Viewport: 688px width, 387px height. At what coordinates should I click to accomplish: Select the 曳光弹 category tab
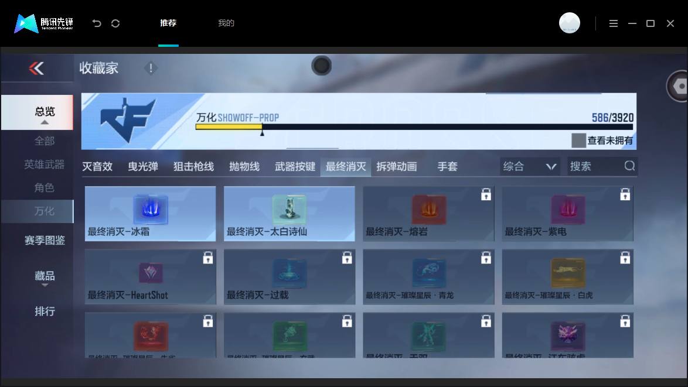tap(142, 166)
